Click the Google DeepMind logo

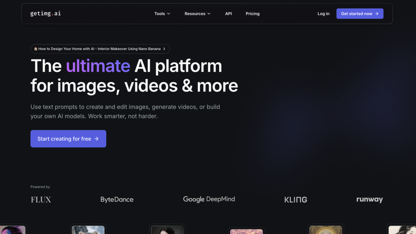click(x=209, y=199)
